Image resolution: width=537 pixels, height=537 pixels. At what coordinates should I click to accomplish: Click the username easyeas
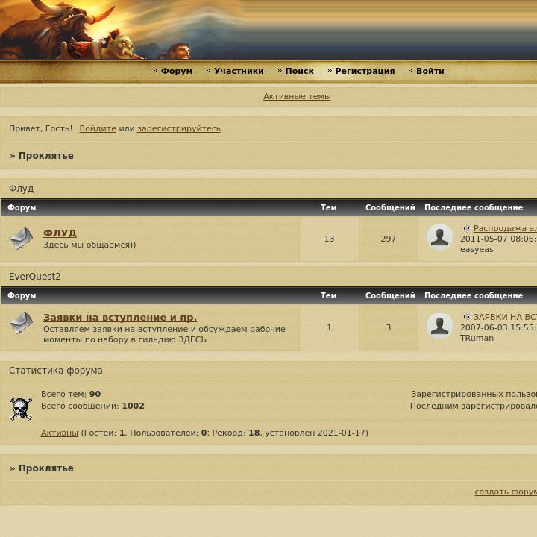(477, 249)
